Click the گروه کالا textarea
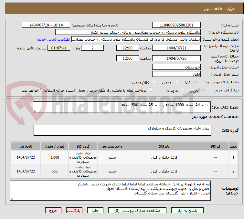244x219 pixels. coord(122,130)
